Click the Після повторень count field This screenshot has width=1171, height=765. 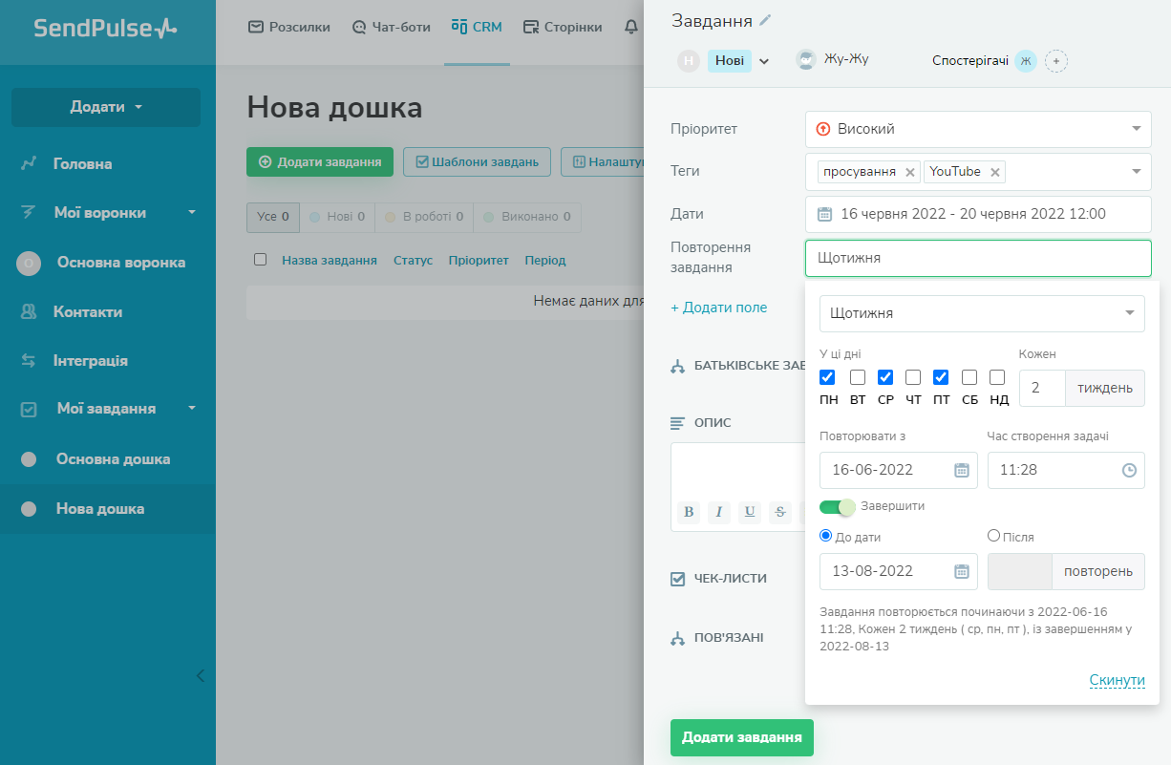[x=1019, y=571]
